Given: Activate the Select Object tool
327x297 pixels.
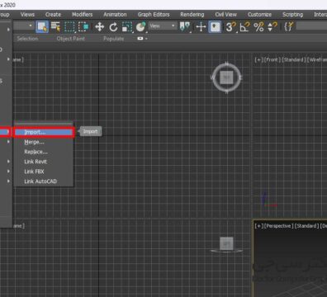Looking at the screenshot, I should (42, 26).
